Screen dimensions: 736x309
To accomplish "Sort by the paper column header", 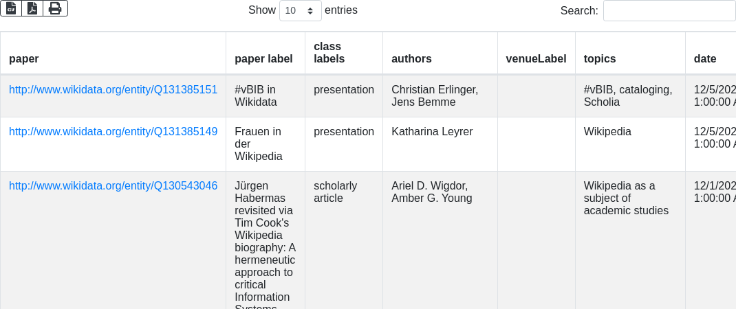I will coord(24,59).
